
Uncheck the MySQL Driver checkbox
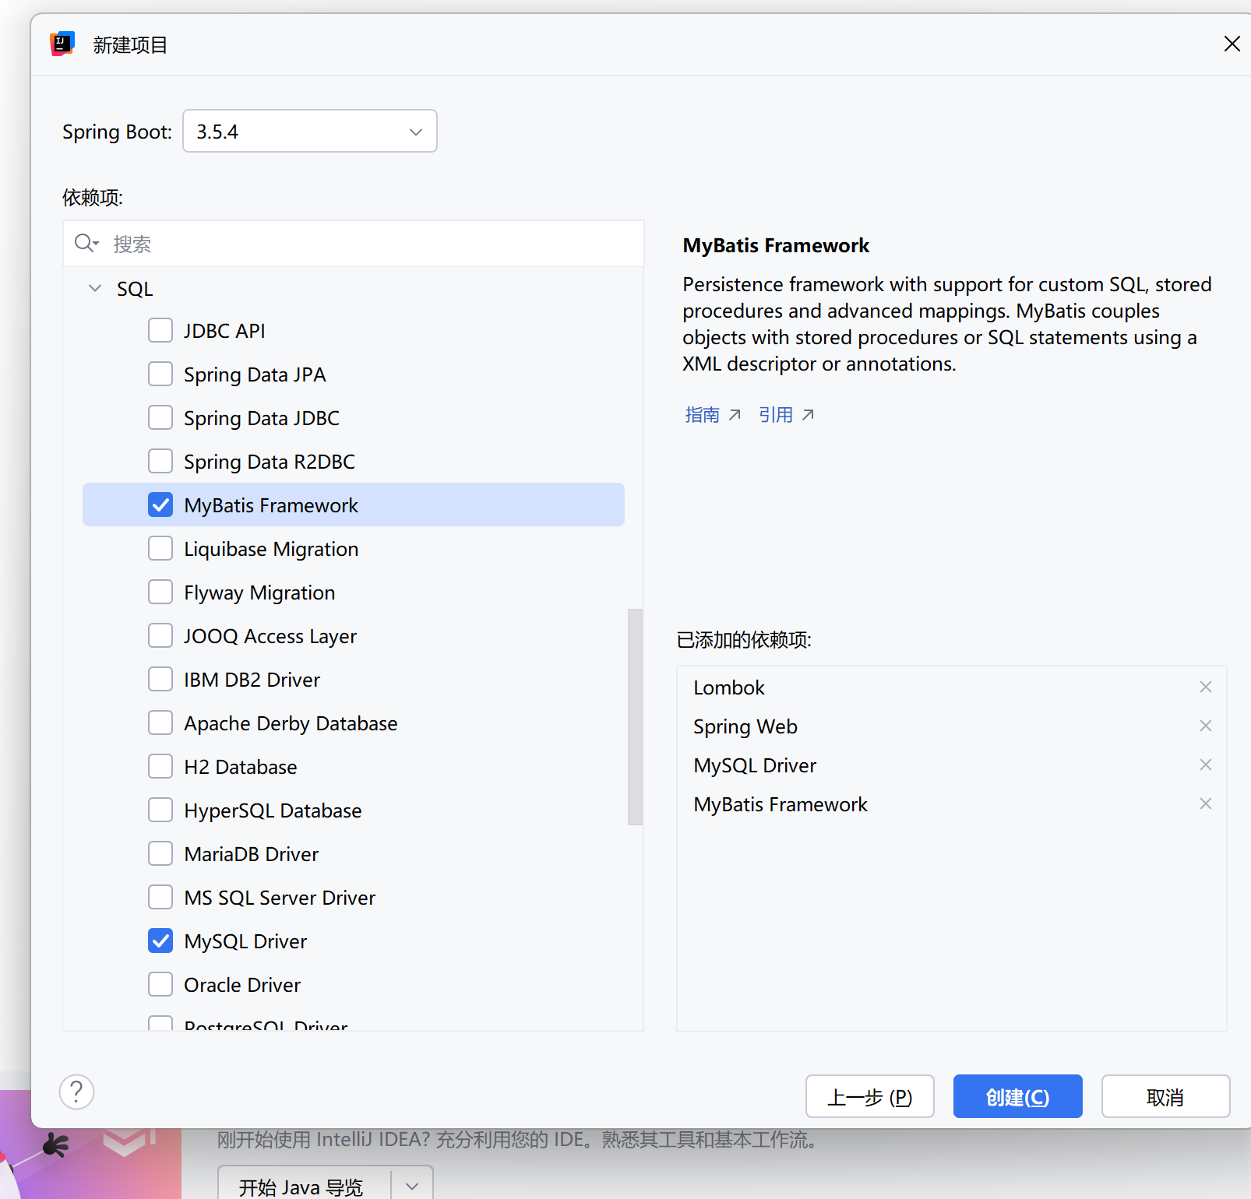tap(160, 941)
